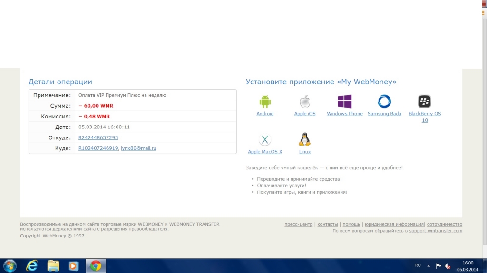Open the Windows Start menu
This screenshot has width=487, height=273.
10,266
